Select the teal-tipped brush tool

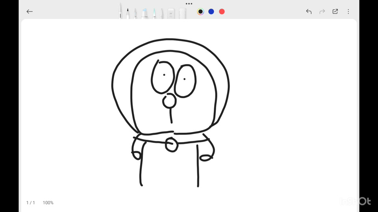click(x=154, y=14)
